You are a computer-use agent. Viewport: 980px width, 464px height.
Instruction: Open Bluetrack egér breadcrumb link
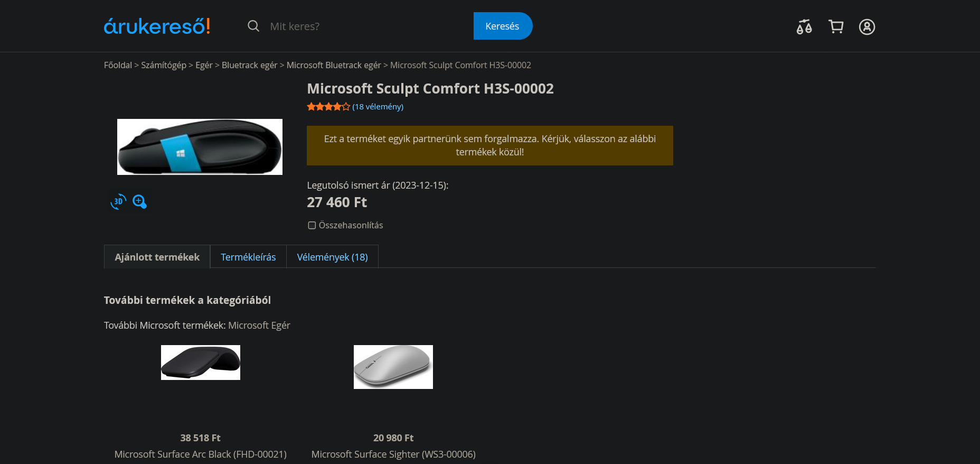pyautogui.click(x=249, y=65)
